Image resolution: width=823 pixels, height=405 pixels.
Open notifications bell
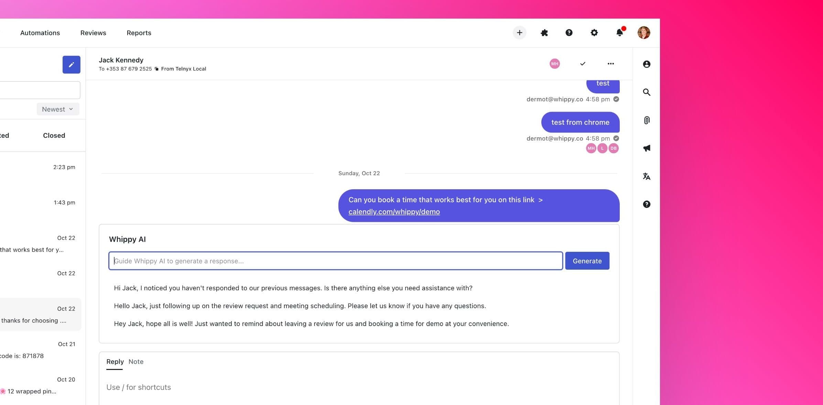pos(619,33)
